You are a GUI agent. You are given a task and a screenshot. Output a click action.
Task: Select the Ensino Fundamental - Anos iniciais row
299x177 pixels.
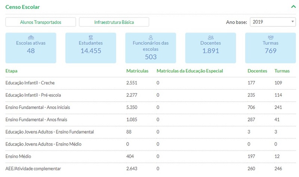point(38,108)
